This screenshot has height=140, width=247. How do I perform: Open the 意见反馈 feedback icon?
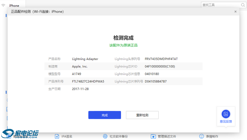tap(226, 114)
